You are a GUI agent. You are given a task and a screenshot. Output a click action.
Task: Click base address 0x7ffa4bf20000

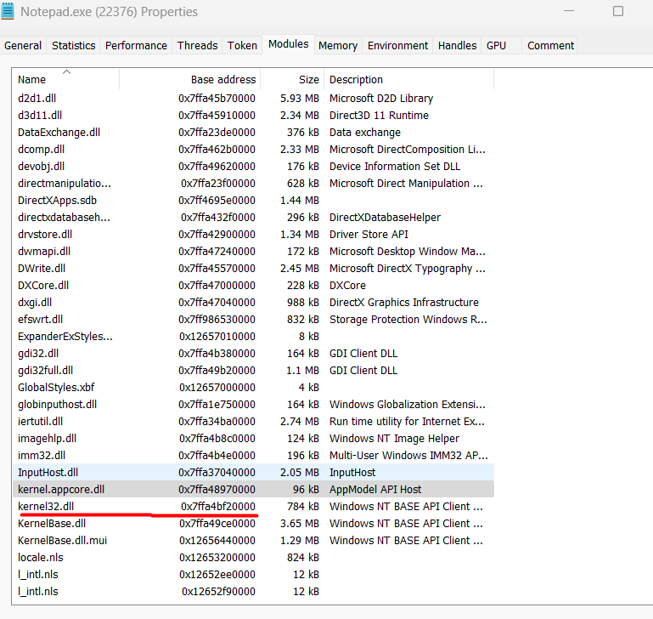pos(217,507)
